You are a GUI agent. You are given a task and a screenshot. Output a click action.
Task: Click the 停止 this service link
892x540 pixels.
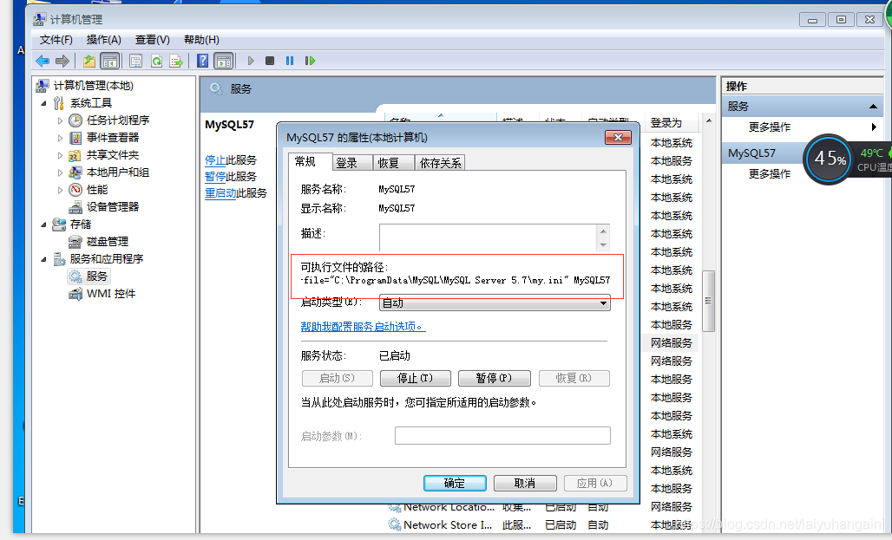[x=215, y=160]
